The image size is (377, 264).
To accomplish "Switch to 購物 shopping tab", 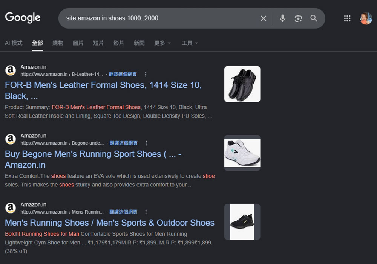I will click(x=58, y=43).
